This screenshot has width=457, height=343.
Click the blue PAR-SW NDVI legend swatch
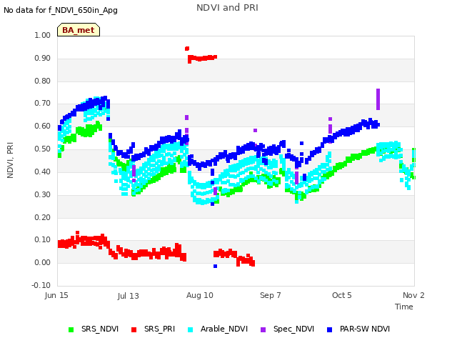[330, 329]
